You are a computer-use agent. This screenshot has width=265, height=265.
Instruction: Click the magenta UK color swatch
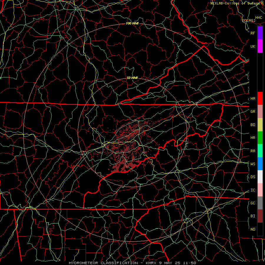click(260, 46)
